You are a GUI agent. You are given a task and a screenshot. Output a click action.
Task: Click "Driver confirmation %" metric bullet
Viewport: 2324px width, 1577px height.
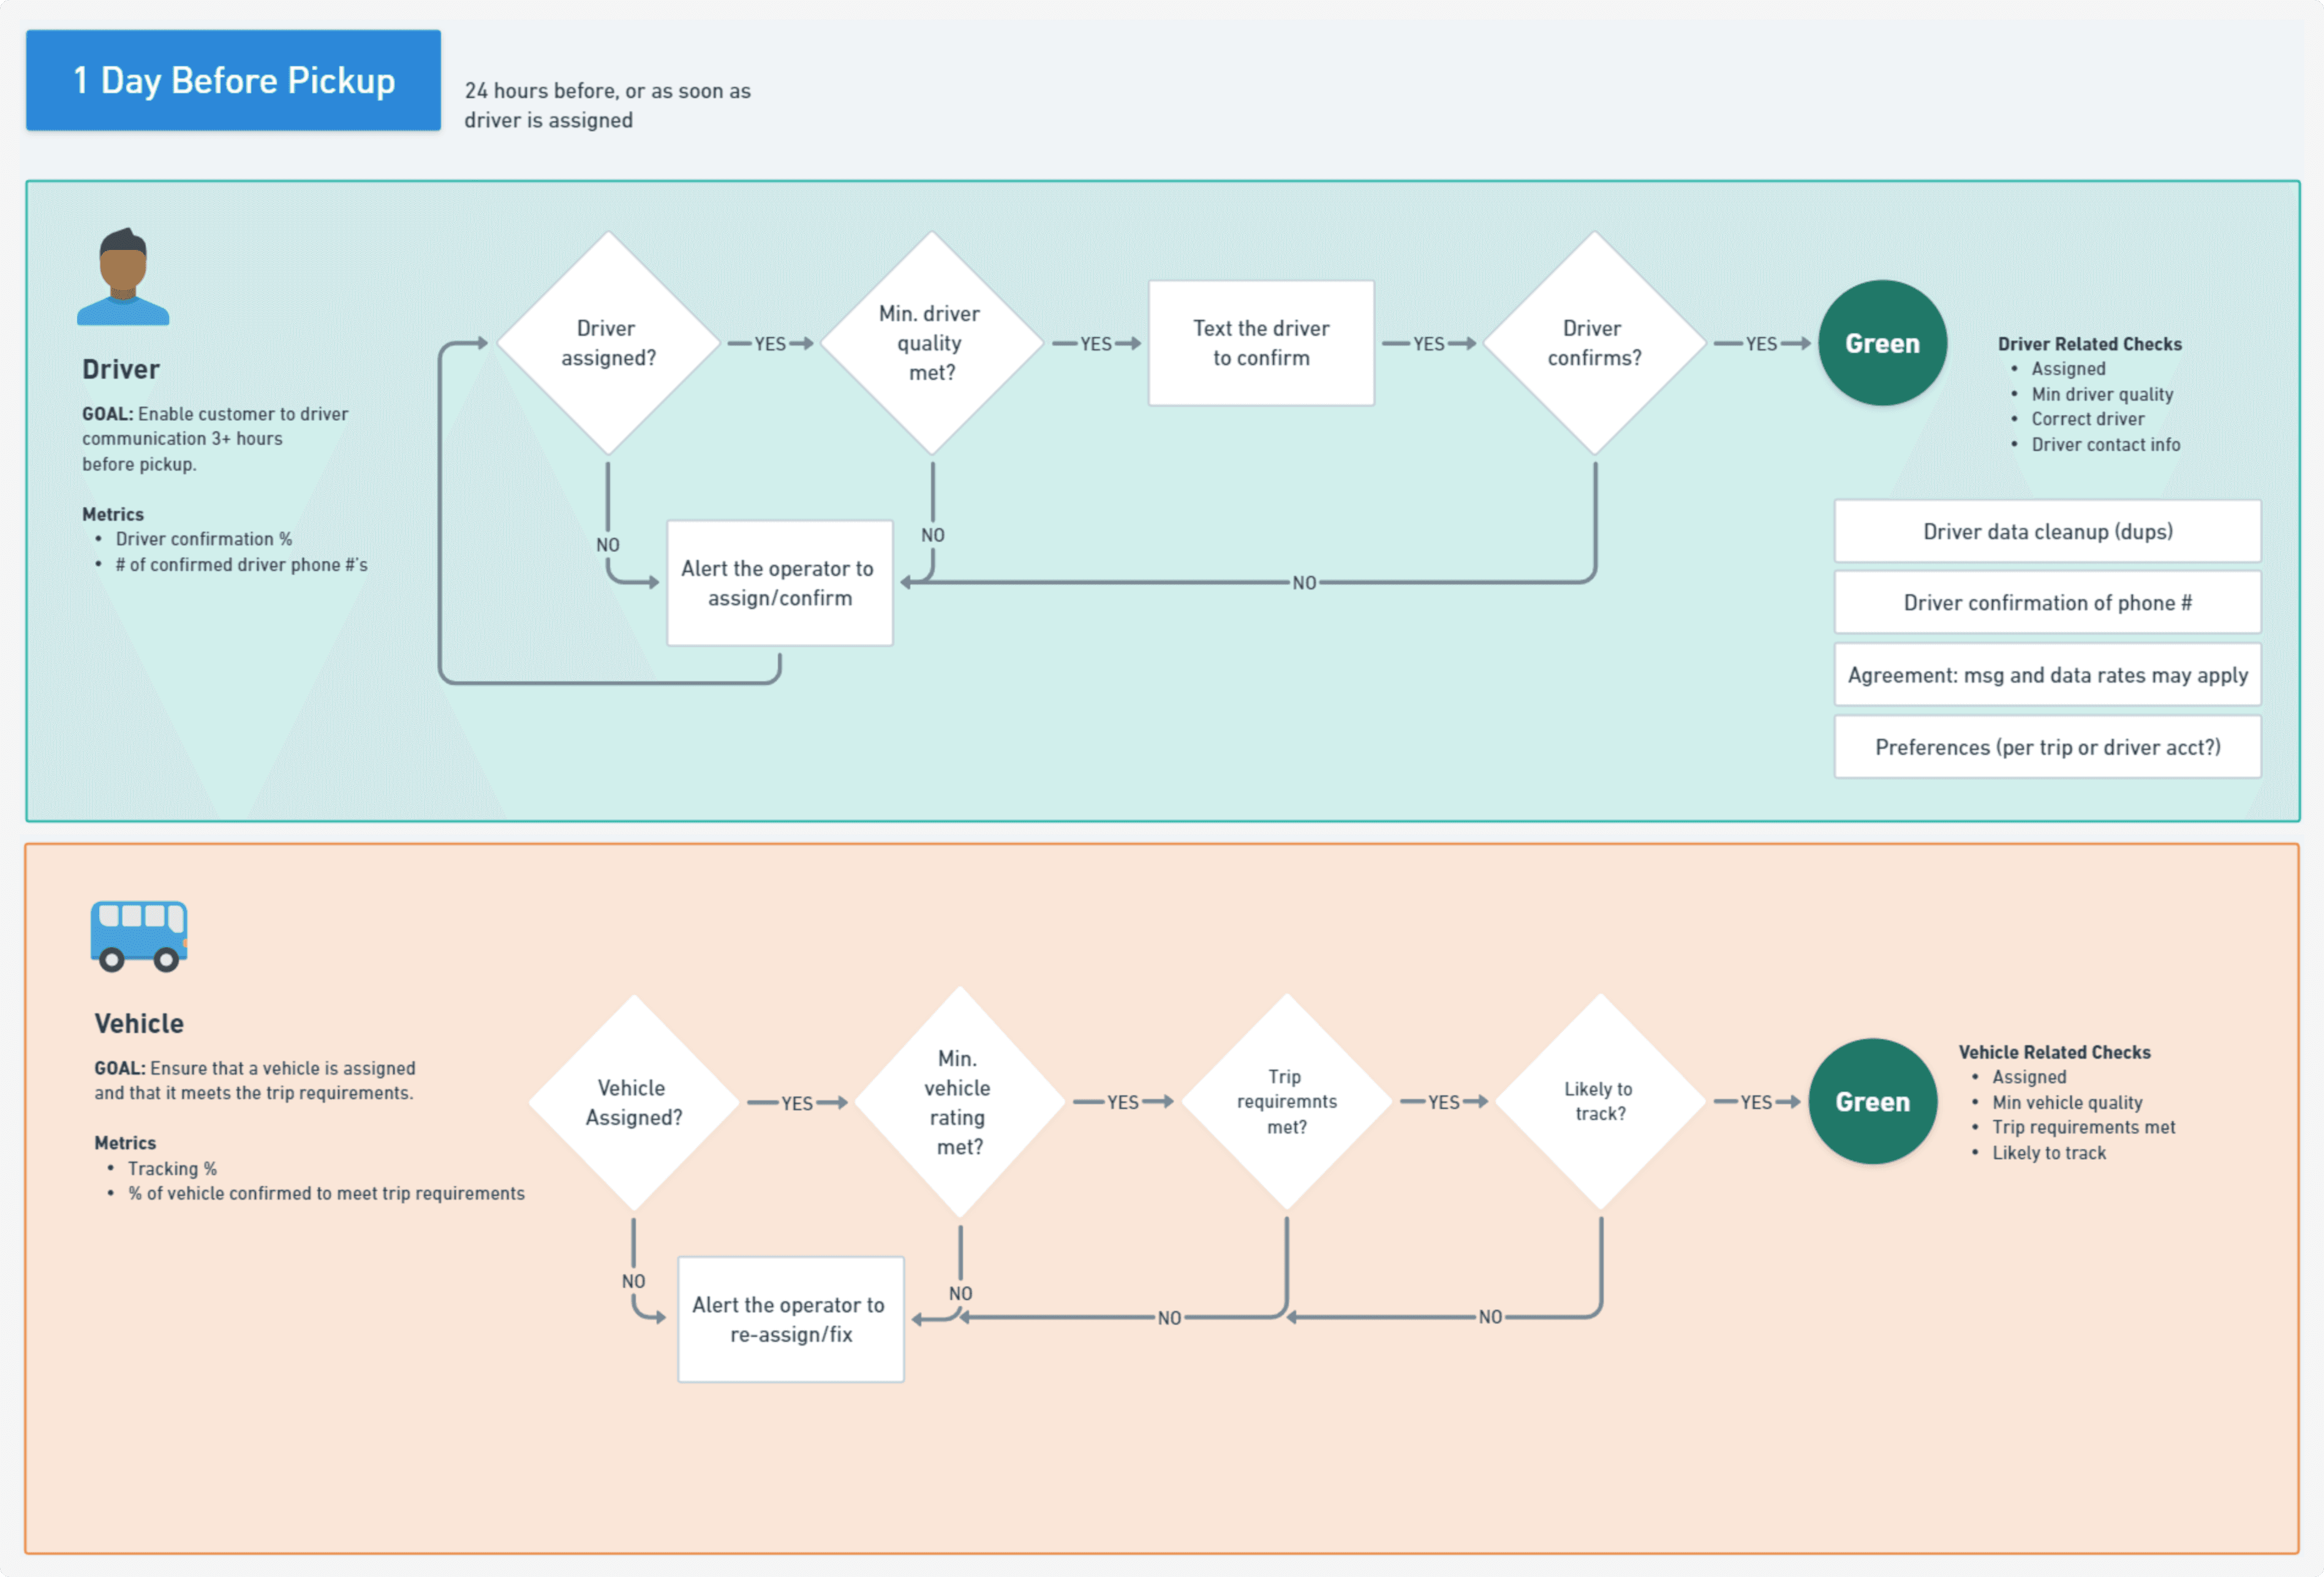tap(204, 539)
